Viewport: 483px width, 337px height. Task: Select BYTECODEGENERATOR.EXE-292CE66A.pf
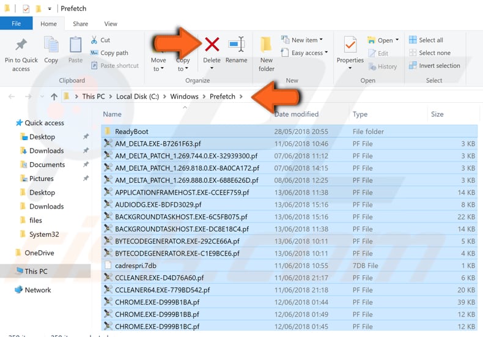coord(289,241)
